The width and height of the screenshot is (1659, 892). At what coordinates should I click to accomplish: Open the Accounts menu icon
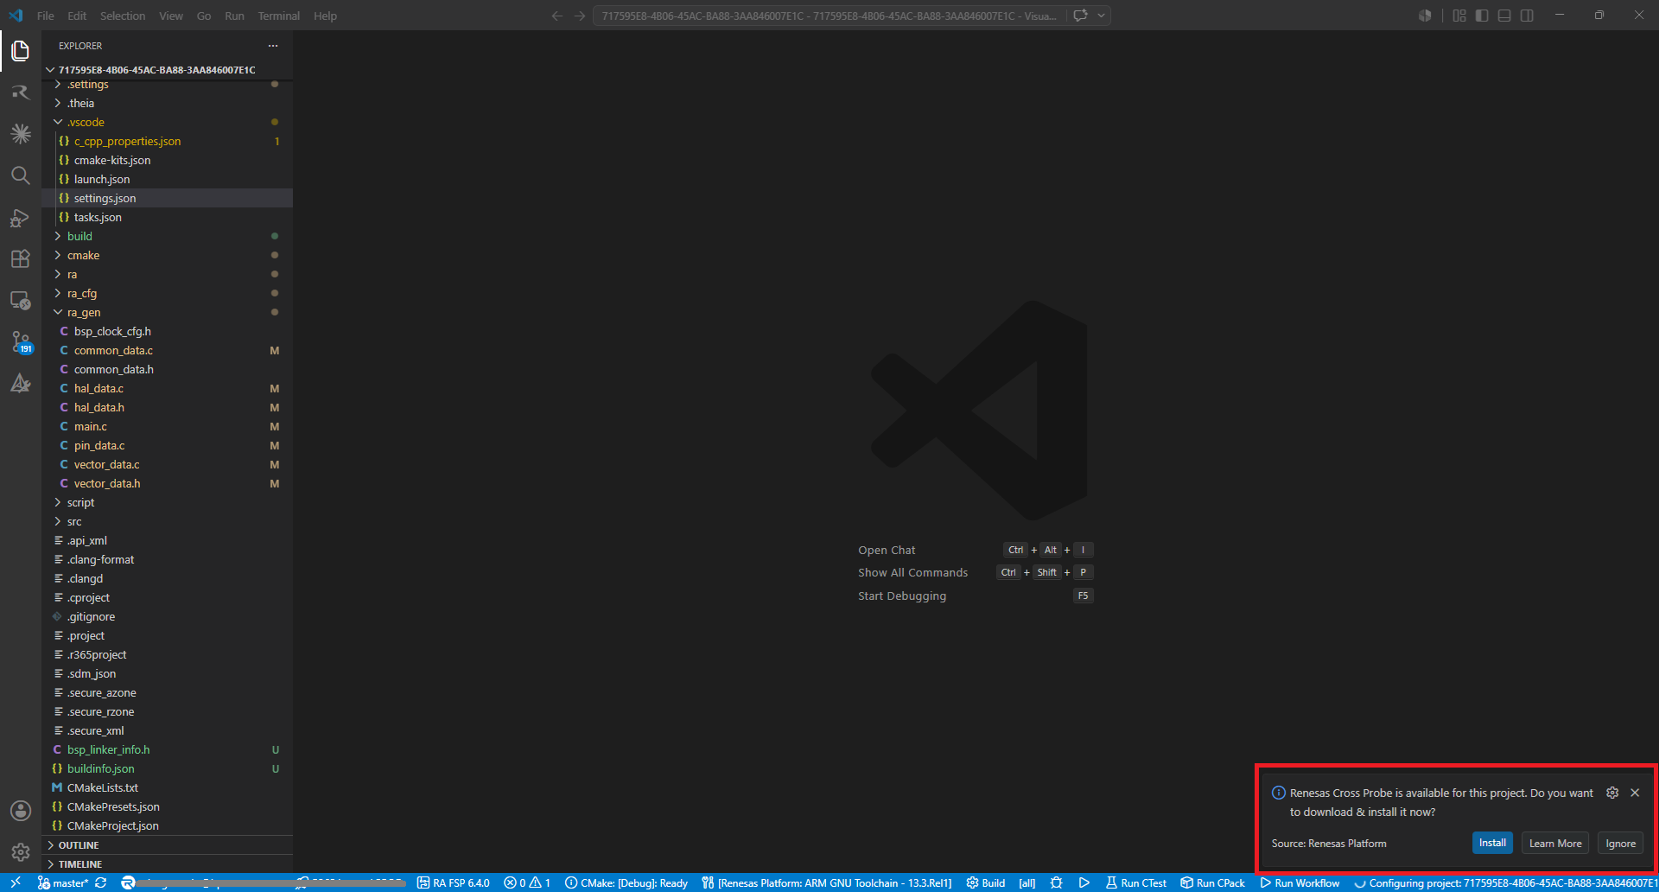[21, 811]
